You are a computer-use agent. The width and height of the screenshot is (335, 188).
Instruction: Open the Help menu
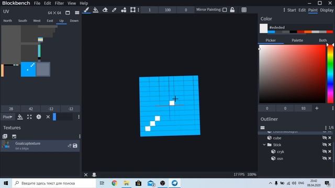coord(84,3)
